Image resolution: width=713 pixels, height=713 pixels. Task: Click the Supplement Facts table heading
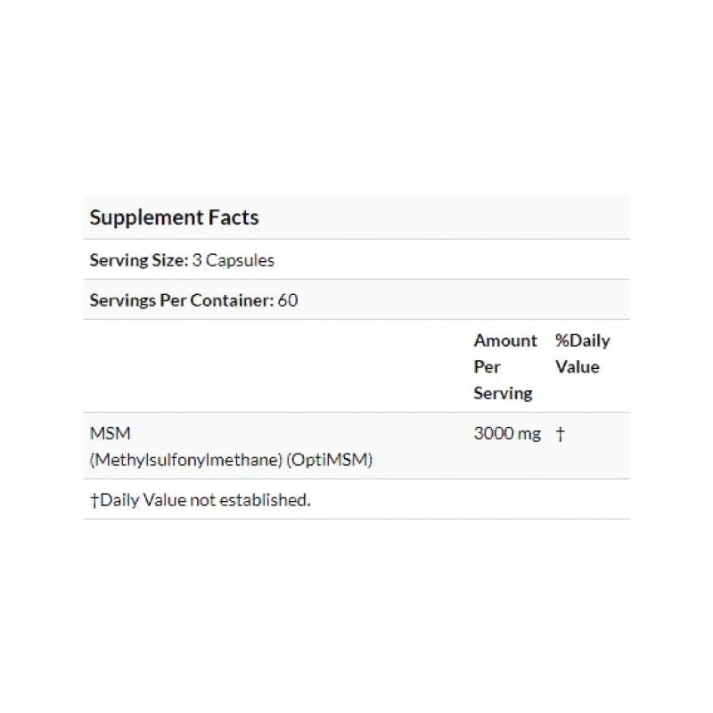click(175, 217)
